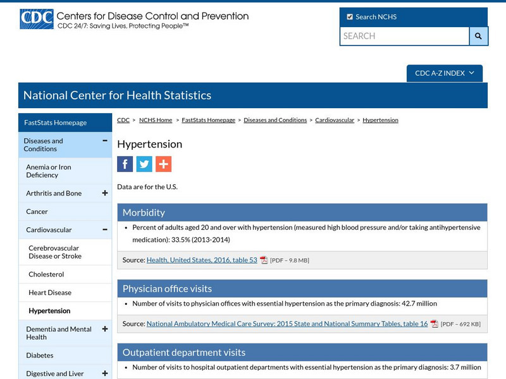Expand Dementia and Mental Health
Image resolution: width=506 pixels, height=379 pixels.
click(x=104, y=330)
